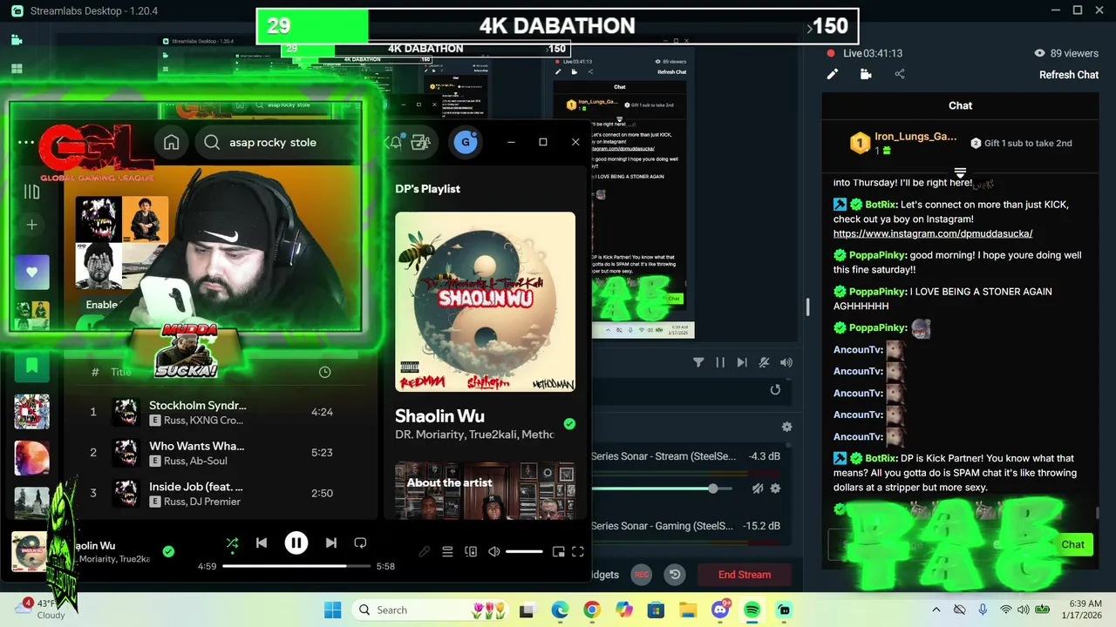Open Spotify three-dot menu
Screen dimensions: 1116x627
[25, 142]
